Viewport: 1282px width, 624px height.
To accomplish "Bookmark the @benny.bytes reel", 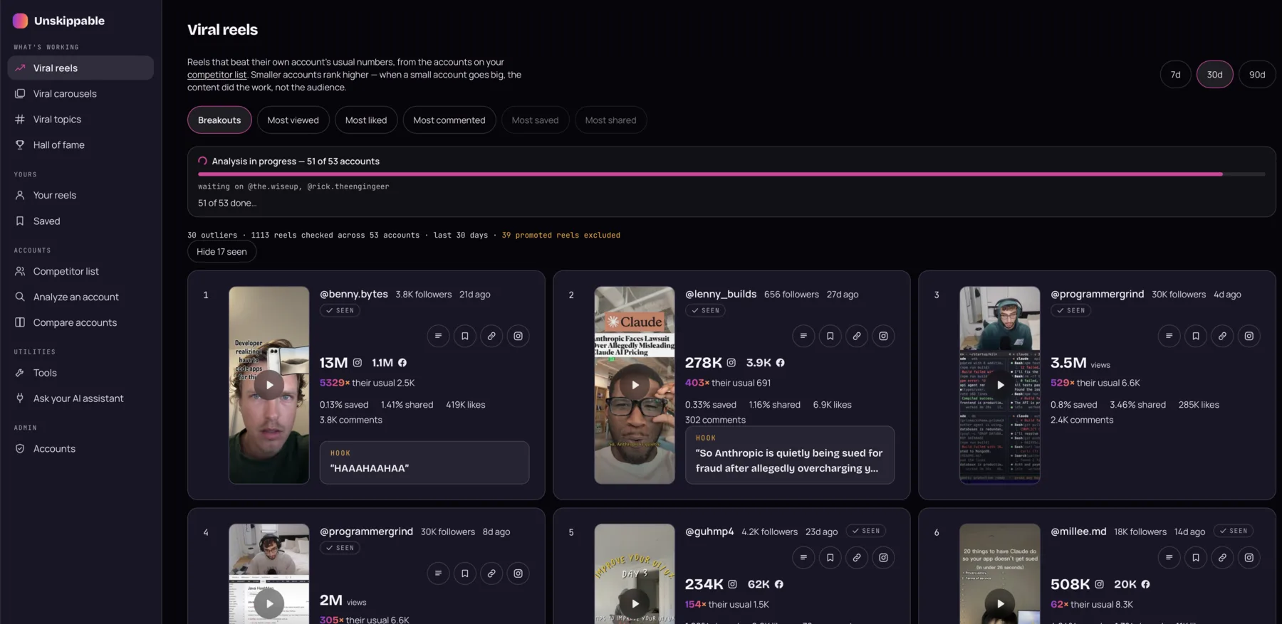I will (x=465, y=336).
